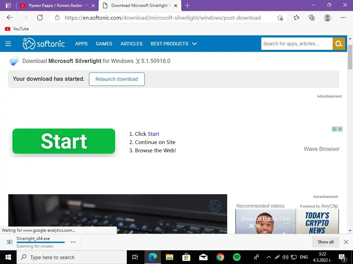Open network status in system tray
353x264 pixels.
click(294, 257)
